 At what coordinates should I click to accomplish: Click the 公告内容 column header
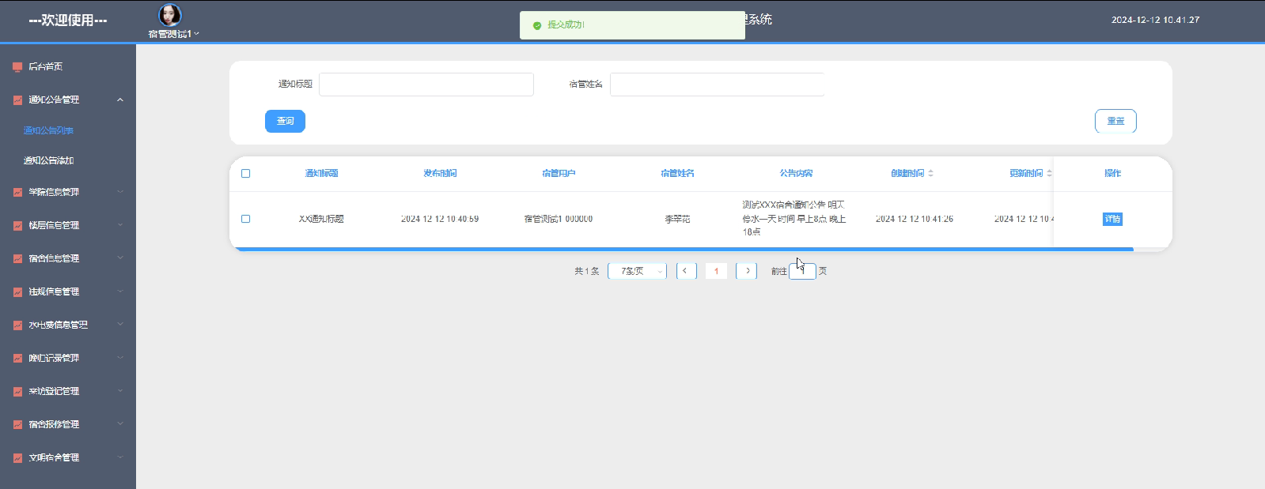[x=796, y=173]
